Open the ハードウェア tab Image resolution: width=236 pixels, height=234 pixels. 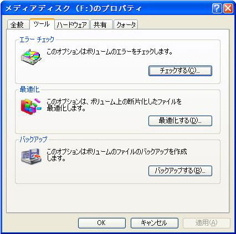(x=72, y=25)
